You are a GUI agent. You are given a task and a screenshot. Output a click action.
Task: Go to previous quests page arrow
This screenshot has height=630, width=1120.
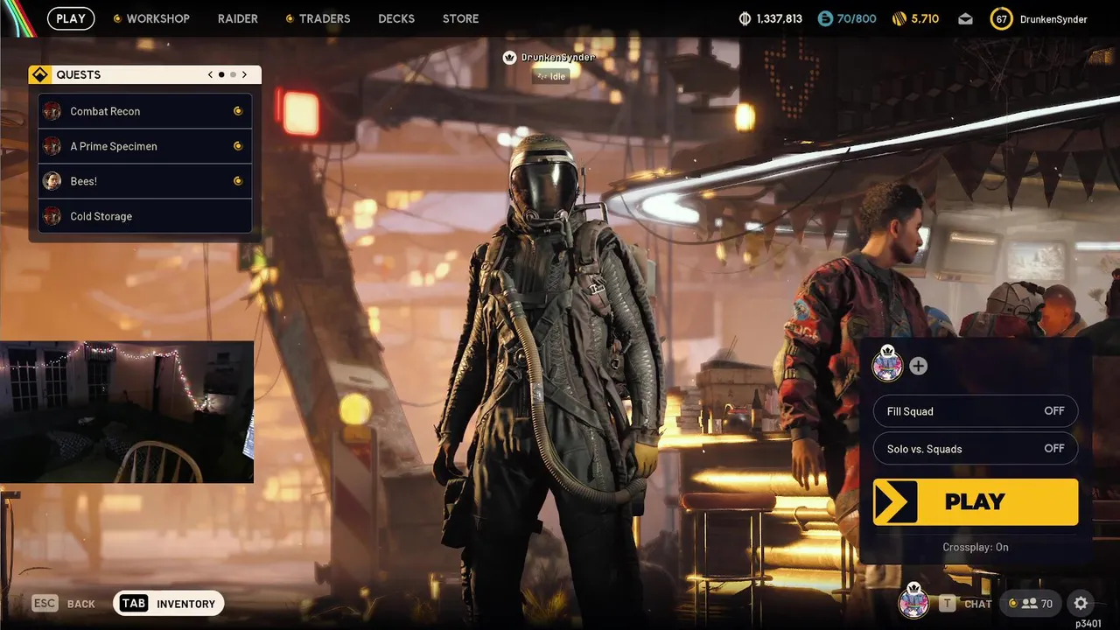210,74
